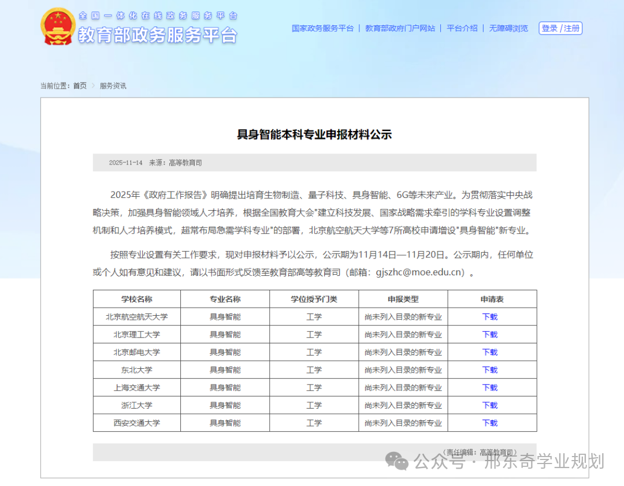The image size is (624, 486).
Task: Click the 登录/注册 button
Action: [x=560, y=28]
